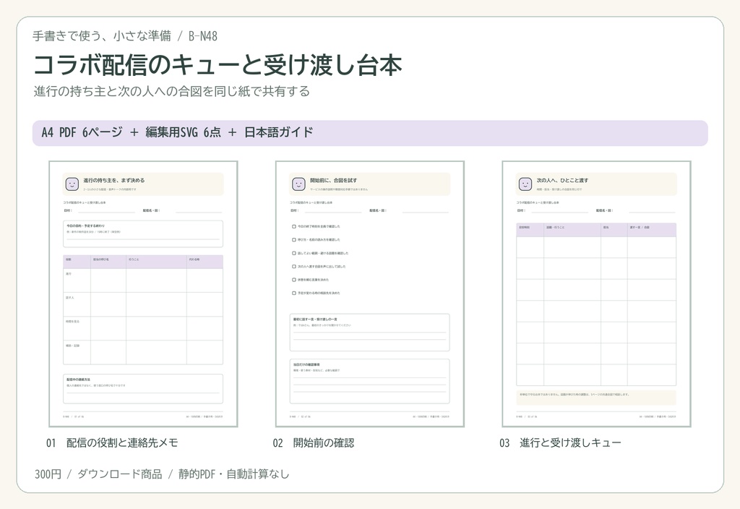Tick the 今日の終了時刻を全員で確認した checkbox

click(294, 226)
